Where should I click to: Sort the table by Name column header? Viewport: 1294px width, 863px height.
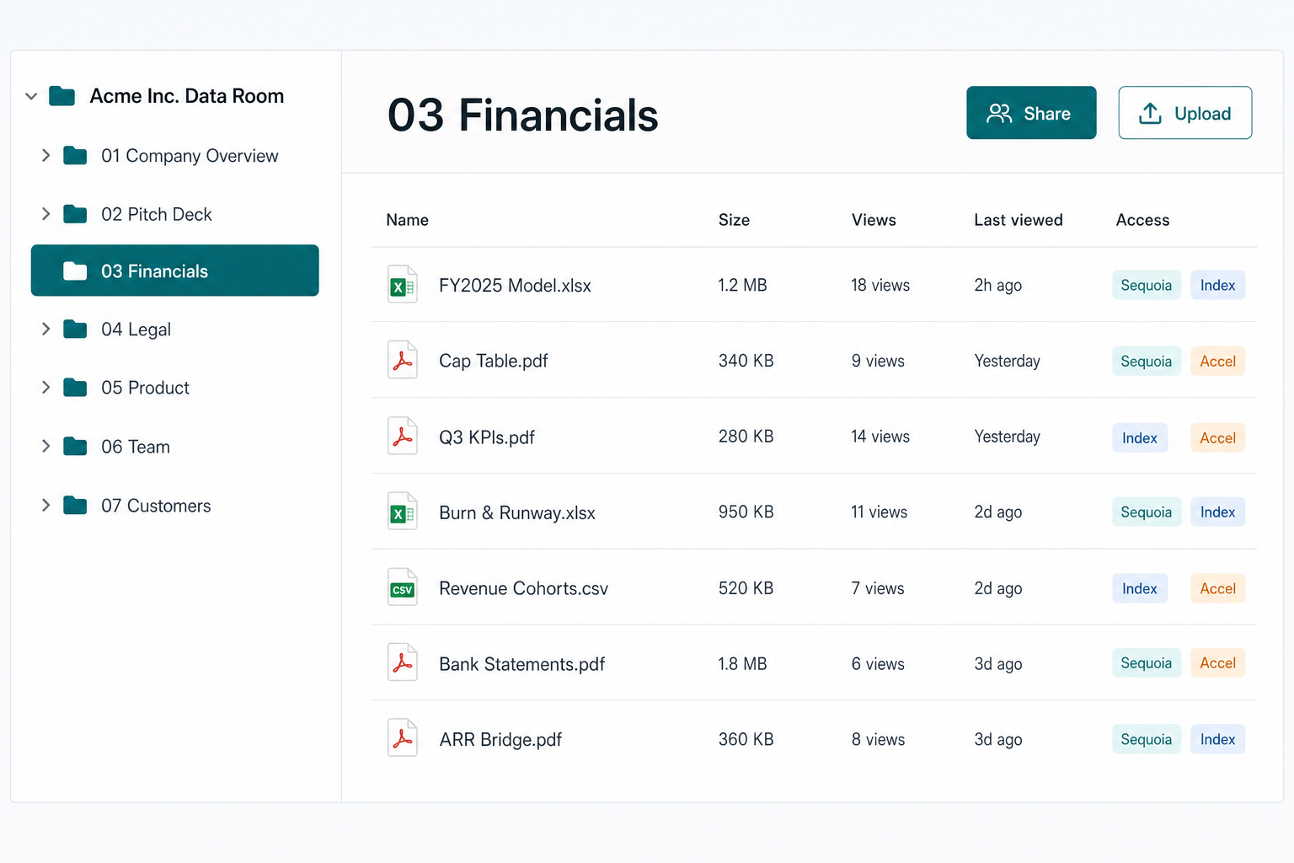click(407, 220)
